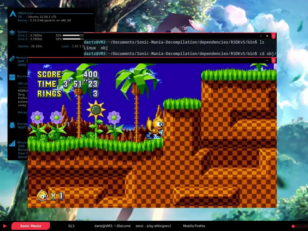Click the score value 400 in HUD

click(x=91, y=75)
